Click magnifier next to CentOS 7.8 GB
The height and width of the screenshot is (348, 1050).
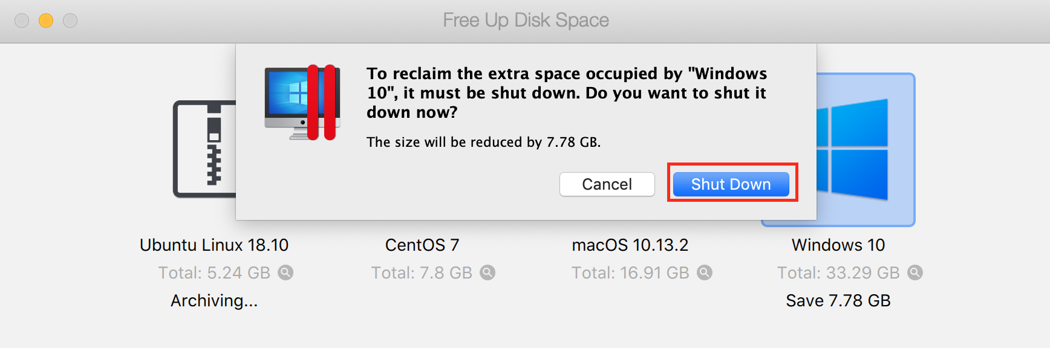[x=487, y=272]
